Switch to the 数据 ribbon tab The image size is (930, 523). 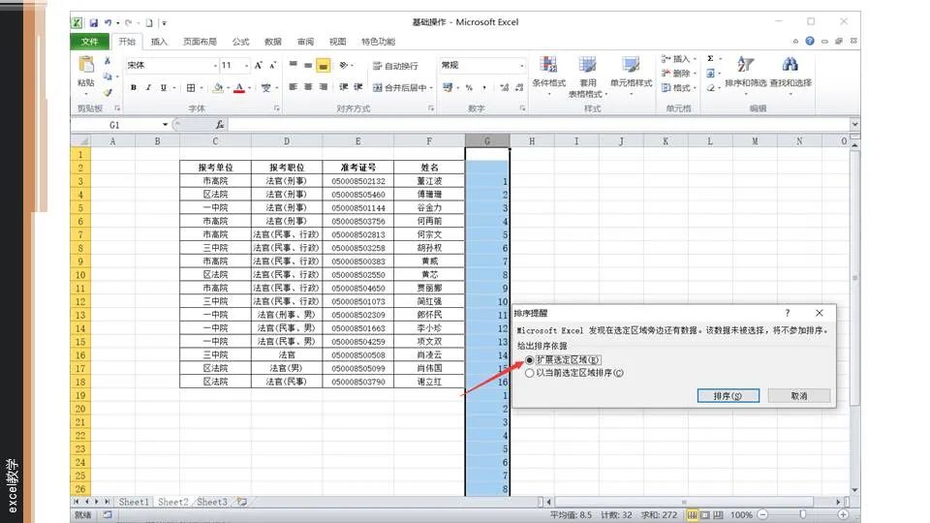273,42
